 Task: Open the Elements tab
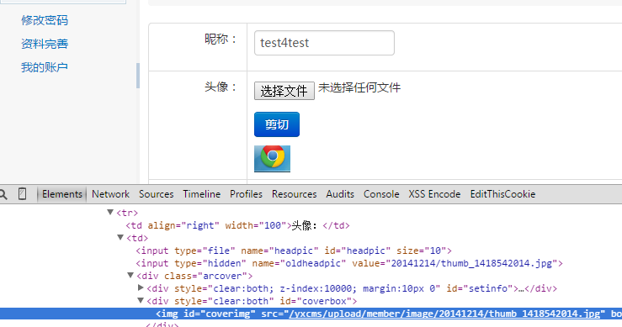tap(62, 194)
